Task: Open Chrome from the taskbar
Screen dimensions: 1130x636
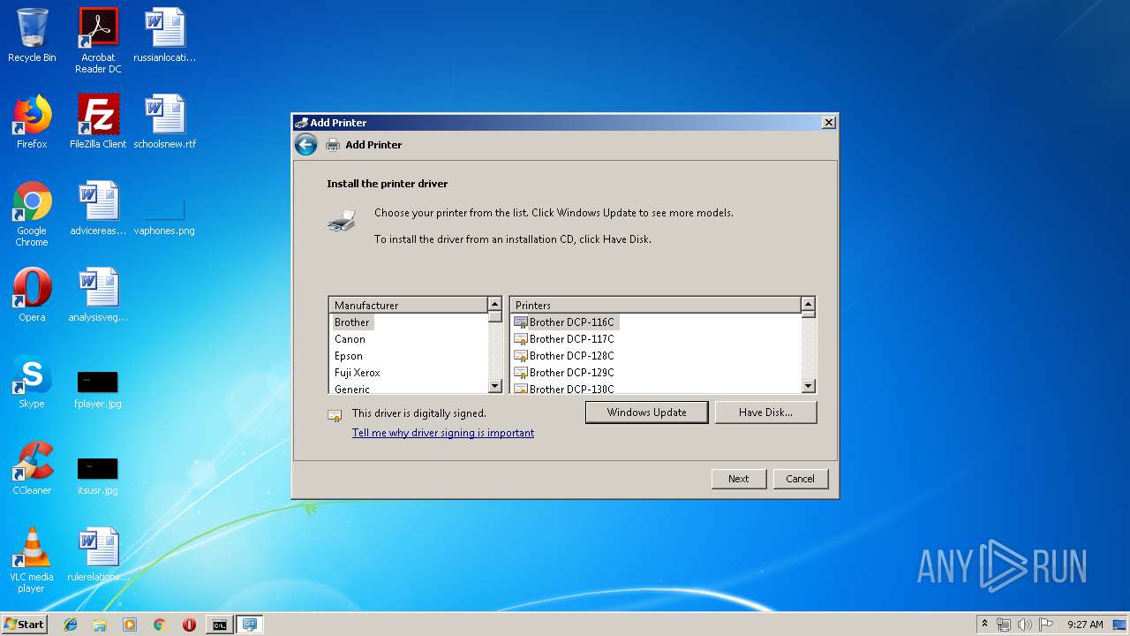Action: 159,625
